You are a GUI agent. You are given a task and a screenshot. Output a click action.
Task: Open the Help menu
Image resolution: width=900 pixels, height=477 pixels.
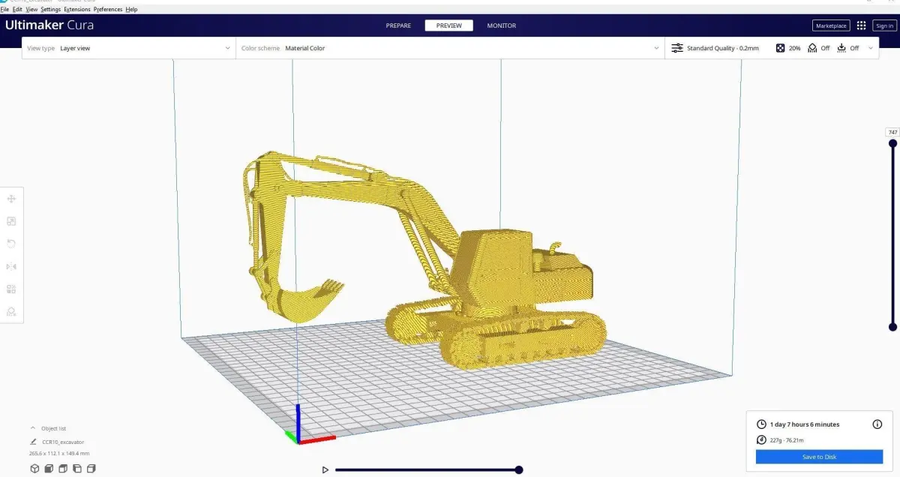131,10
